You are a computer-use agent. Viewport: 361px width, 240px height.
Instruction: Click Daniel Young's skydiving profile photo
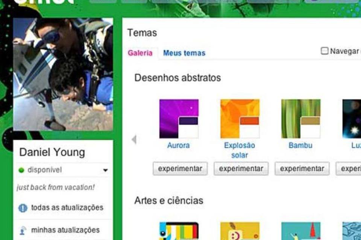(x=63, y=74)
